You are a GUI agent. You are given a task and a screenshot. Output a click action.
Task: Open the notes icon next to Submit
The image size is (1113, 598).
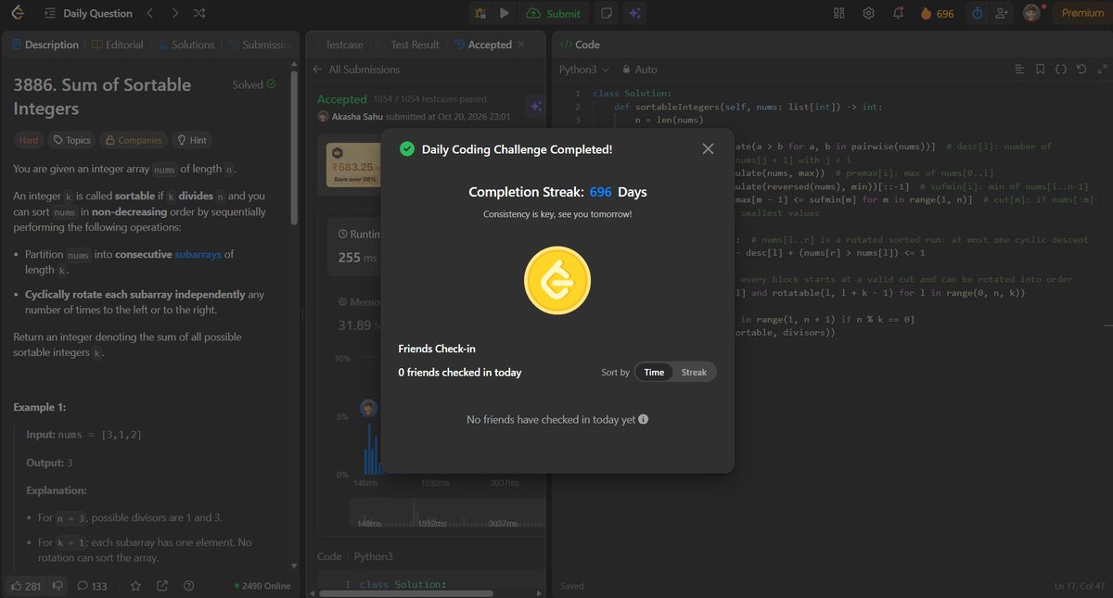pyautogui.click(x=606, y=13)
